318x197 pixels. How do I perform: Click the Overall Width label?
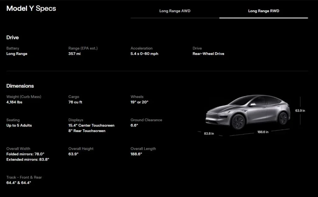(x=18, y=149)
